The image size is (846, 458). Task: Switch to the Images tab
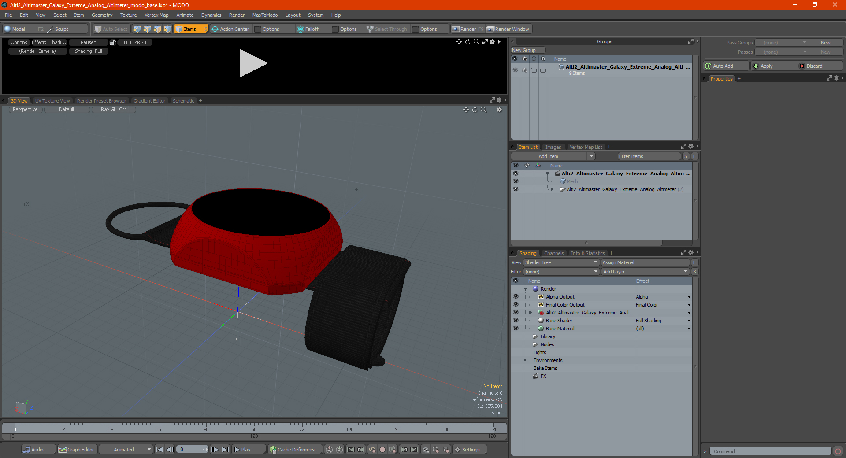pyautogui.click(x=553, y=147)
